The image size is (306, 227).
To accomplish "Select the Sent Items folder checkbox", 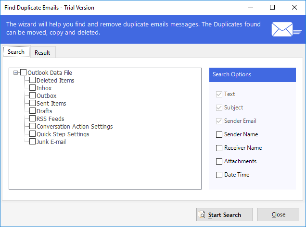I will point(32,103).
